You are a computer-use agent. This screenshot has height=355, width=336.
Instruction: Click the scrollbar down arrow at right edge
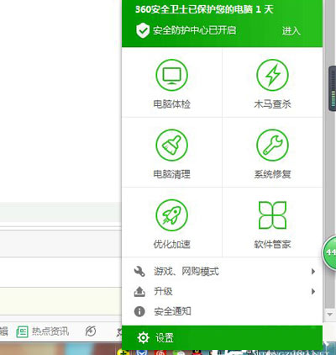coord(330,314)
